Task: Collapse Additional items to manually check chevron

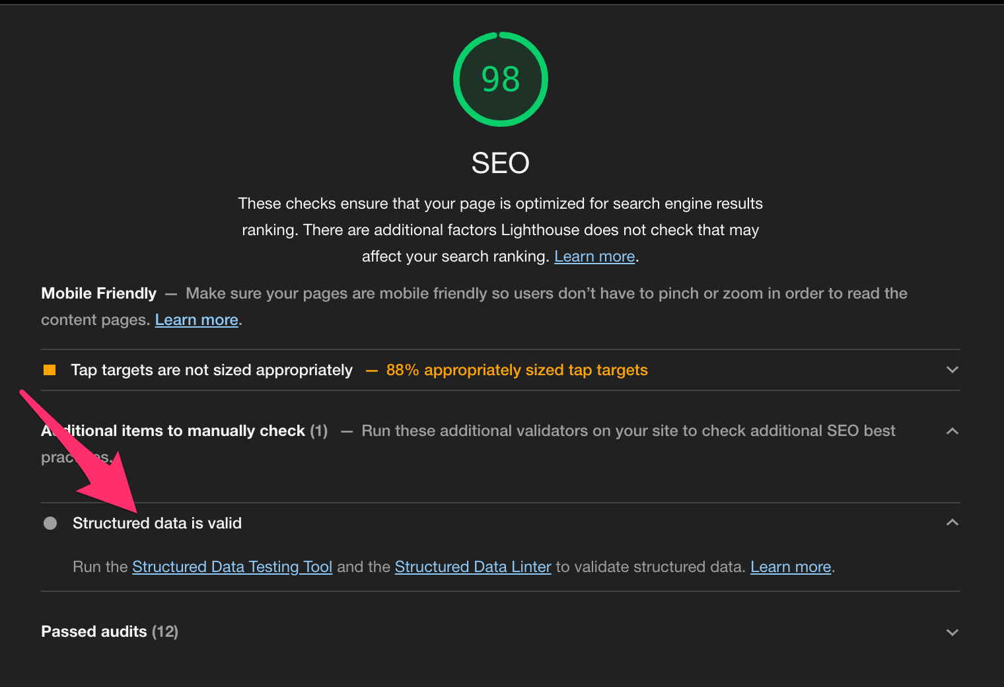Action: (952, 431)
